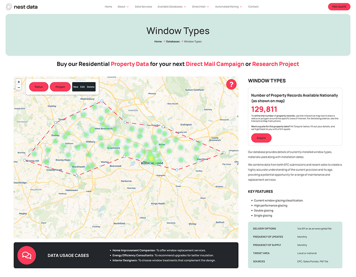Open the Contact page from the navbar

pos(253,6)
